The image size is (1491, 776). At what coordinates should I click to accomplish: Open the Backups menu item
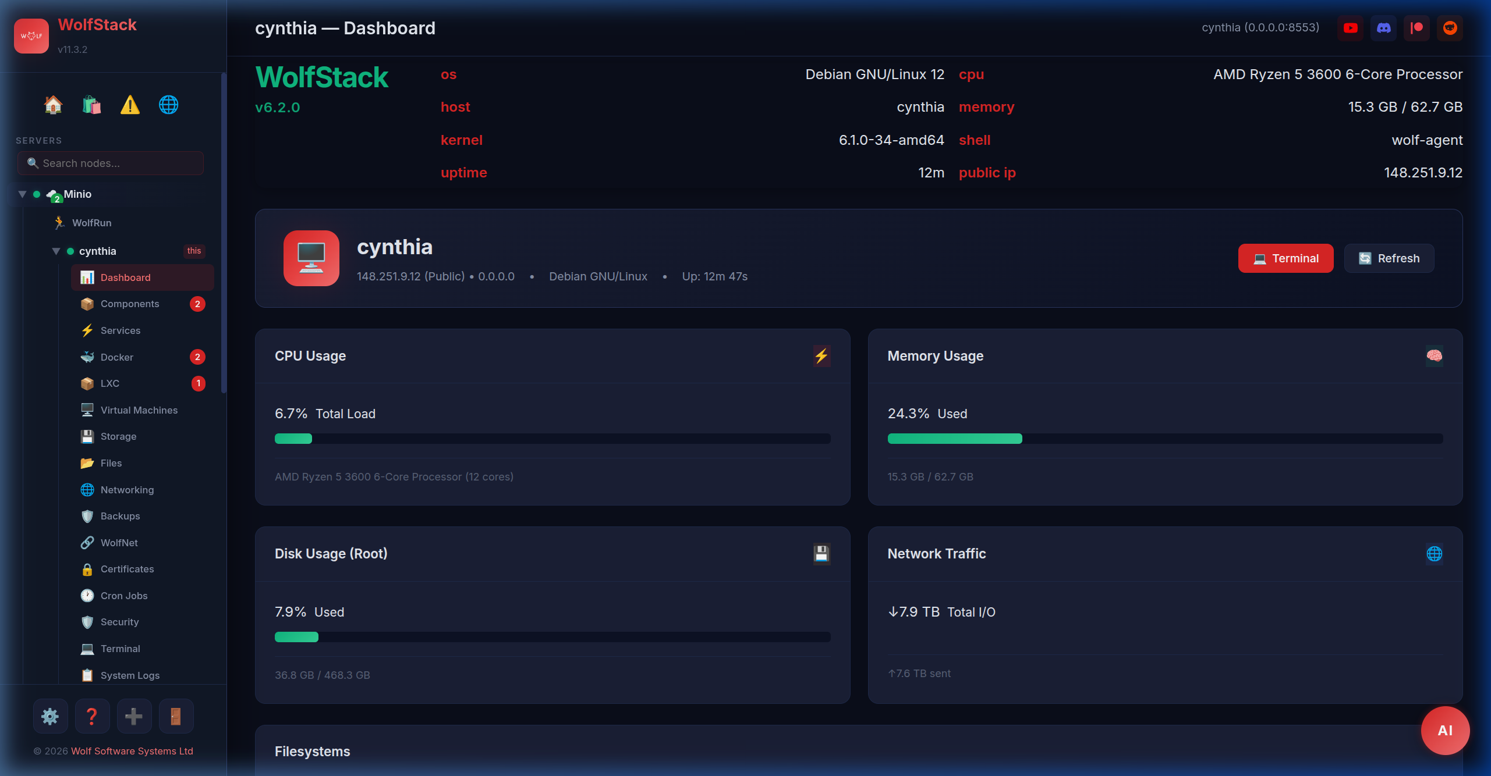point(142,516)
